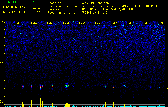
Task: Click the 1.1 kHz axis label
Action: [2, 35]
